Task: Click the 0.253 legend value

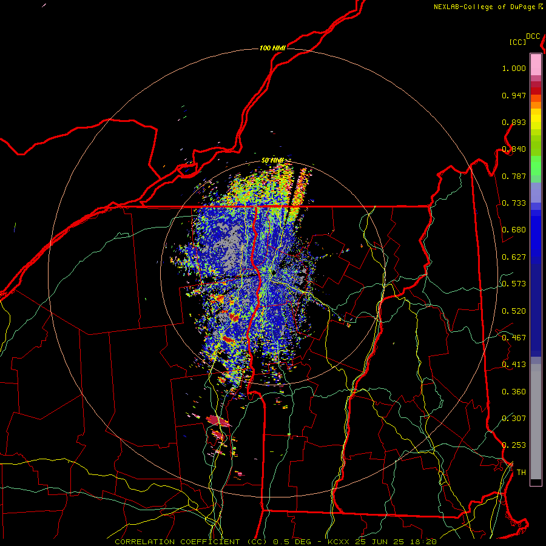Action: point(514,445)
